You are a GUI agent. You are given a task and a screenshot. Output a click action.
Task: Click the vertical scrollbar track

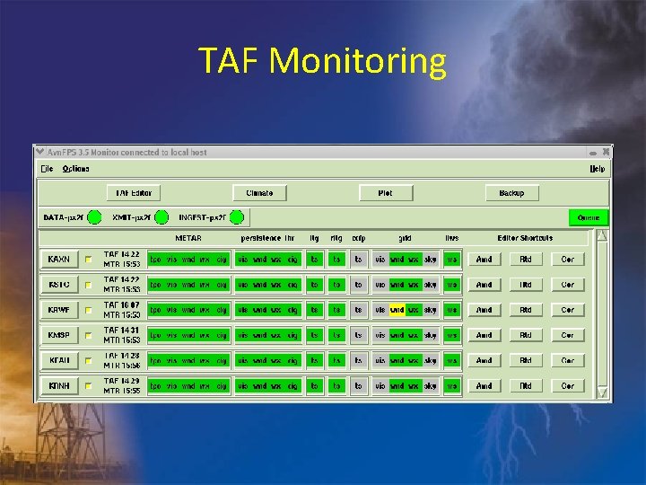click(x=602, y=314)
